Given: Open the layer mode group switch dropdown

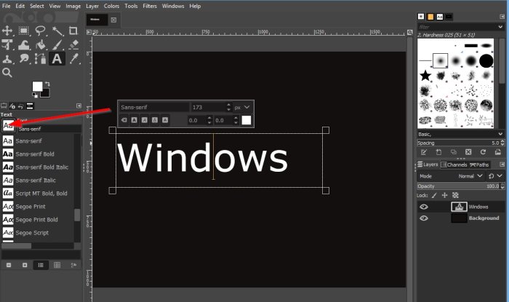Looking at the screenshot, I should coord(495,176).
